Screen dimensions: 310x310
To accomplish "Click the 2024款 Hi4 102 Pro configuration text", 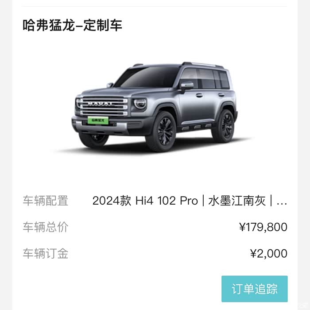I will coord(145,201).
